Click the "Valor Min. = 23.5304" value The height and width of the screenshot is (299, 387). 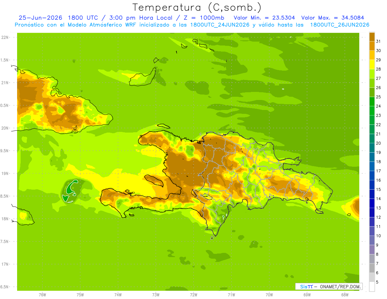[x=264, y=18]
